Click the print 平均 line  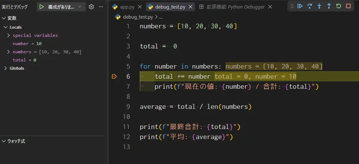[186, 137]
